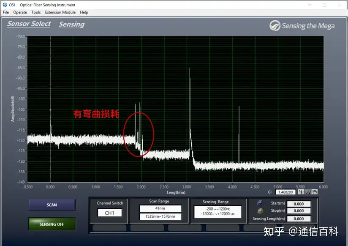
Task: Activate the zoom magnifier tool in graph palette
Action: tap(308, 192)
